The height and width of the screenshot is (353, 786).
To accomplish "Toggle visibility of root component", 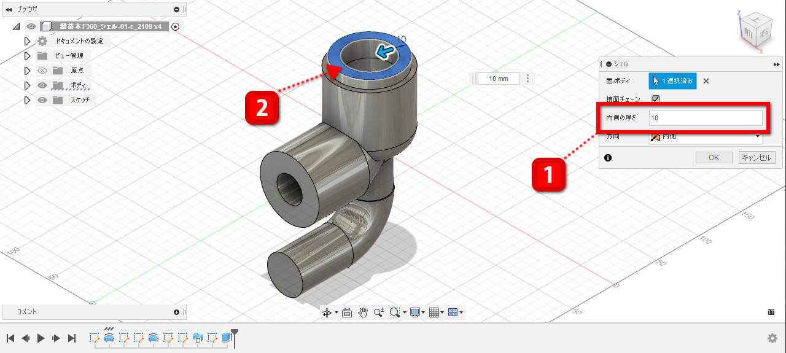I will [x=31, y=26].
